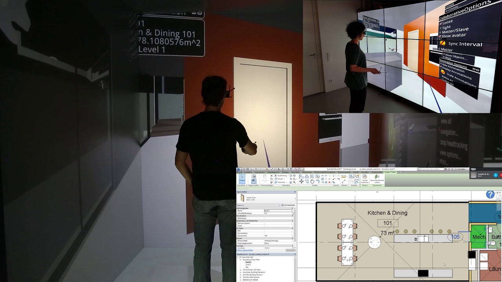
Task: Click the Kennzeichen value 105
Action: tap(278, 236)
